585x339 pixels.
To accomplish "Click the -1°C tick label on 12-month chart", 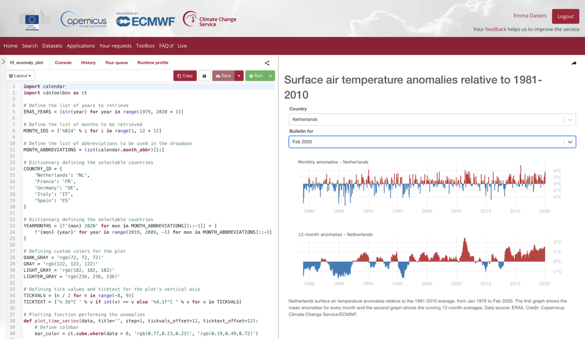I will point(556,271).
